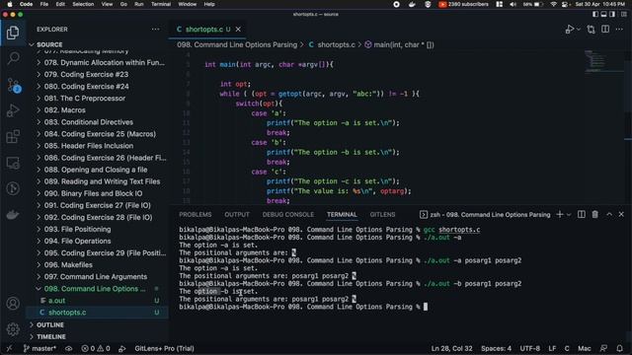Click the remote window indicator icon
This screenshot has width=632, height=355.
click(x=9, y=348)
